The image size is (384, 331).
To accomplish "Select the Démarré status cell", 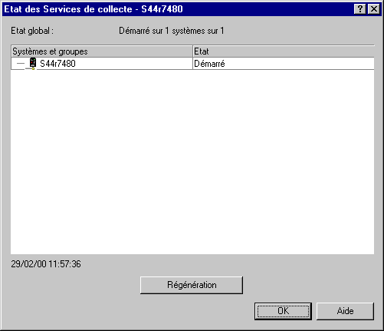I will point(284,64).
